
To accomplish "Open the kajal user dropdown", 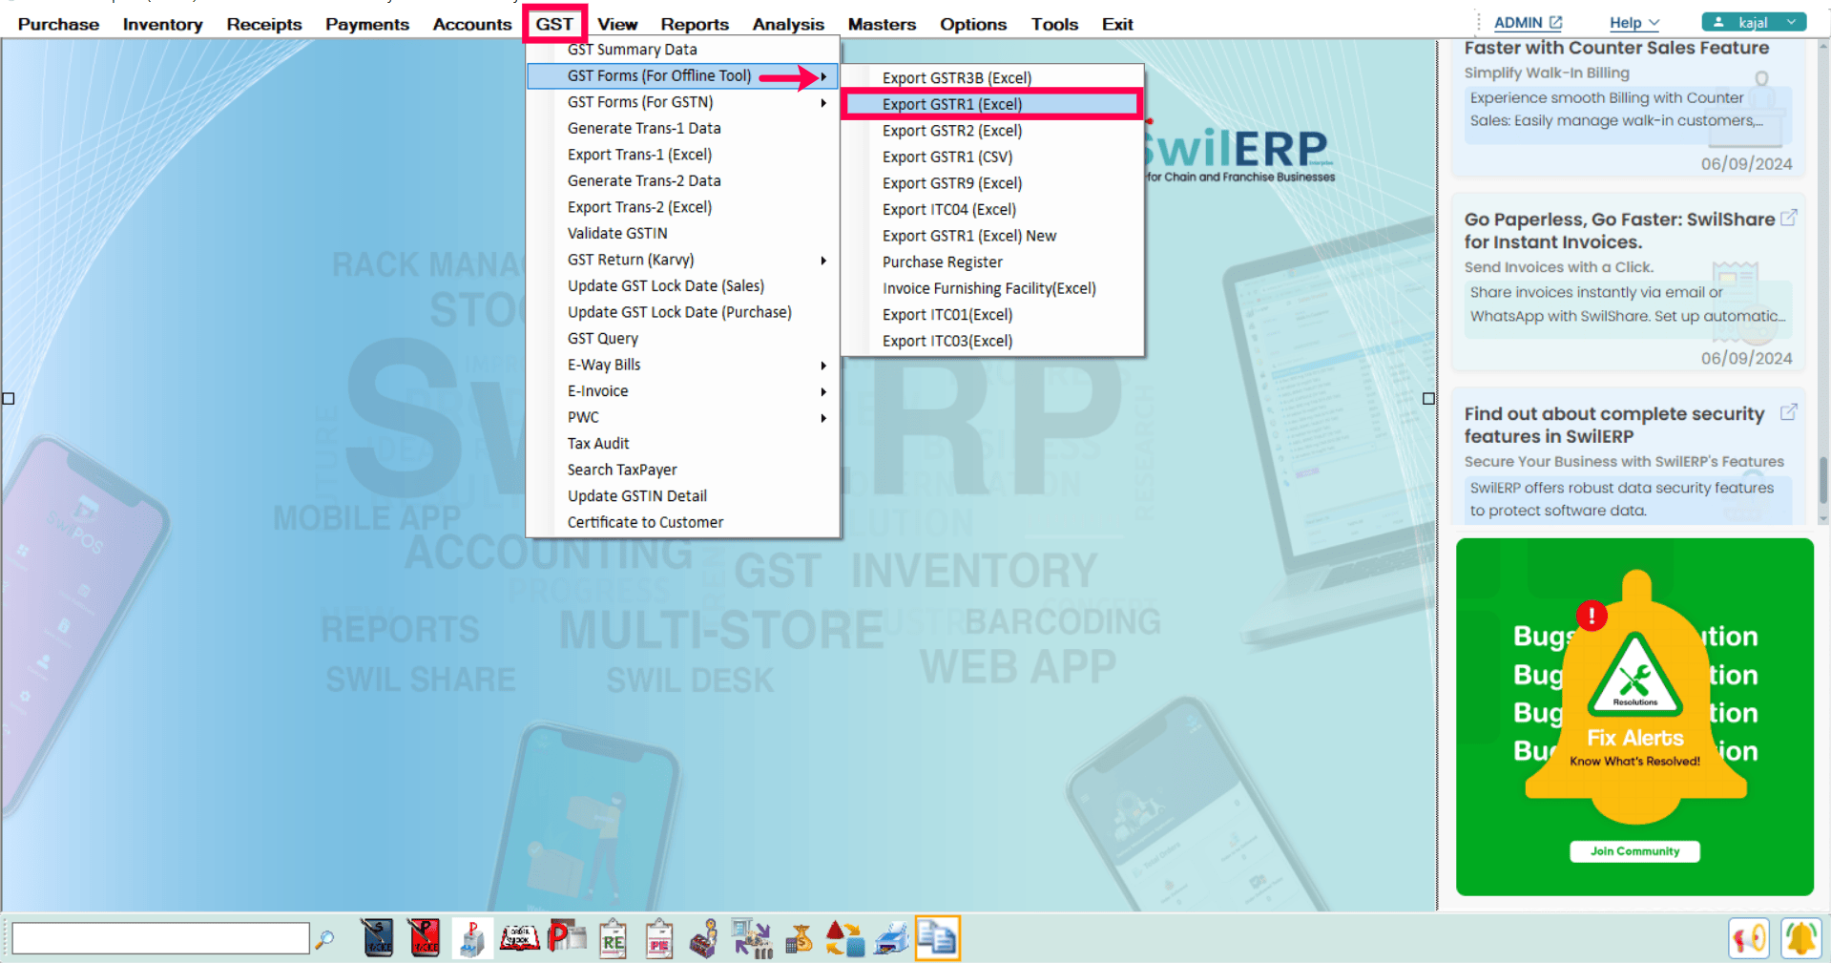I will [1754, 22].
